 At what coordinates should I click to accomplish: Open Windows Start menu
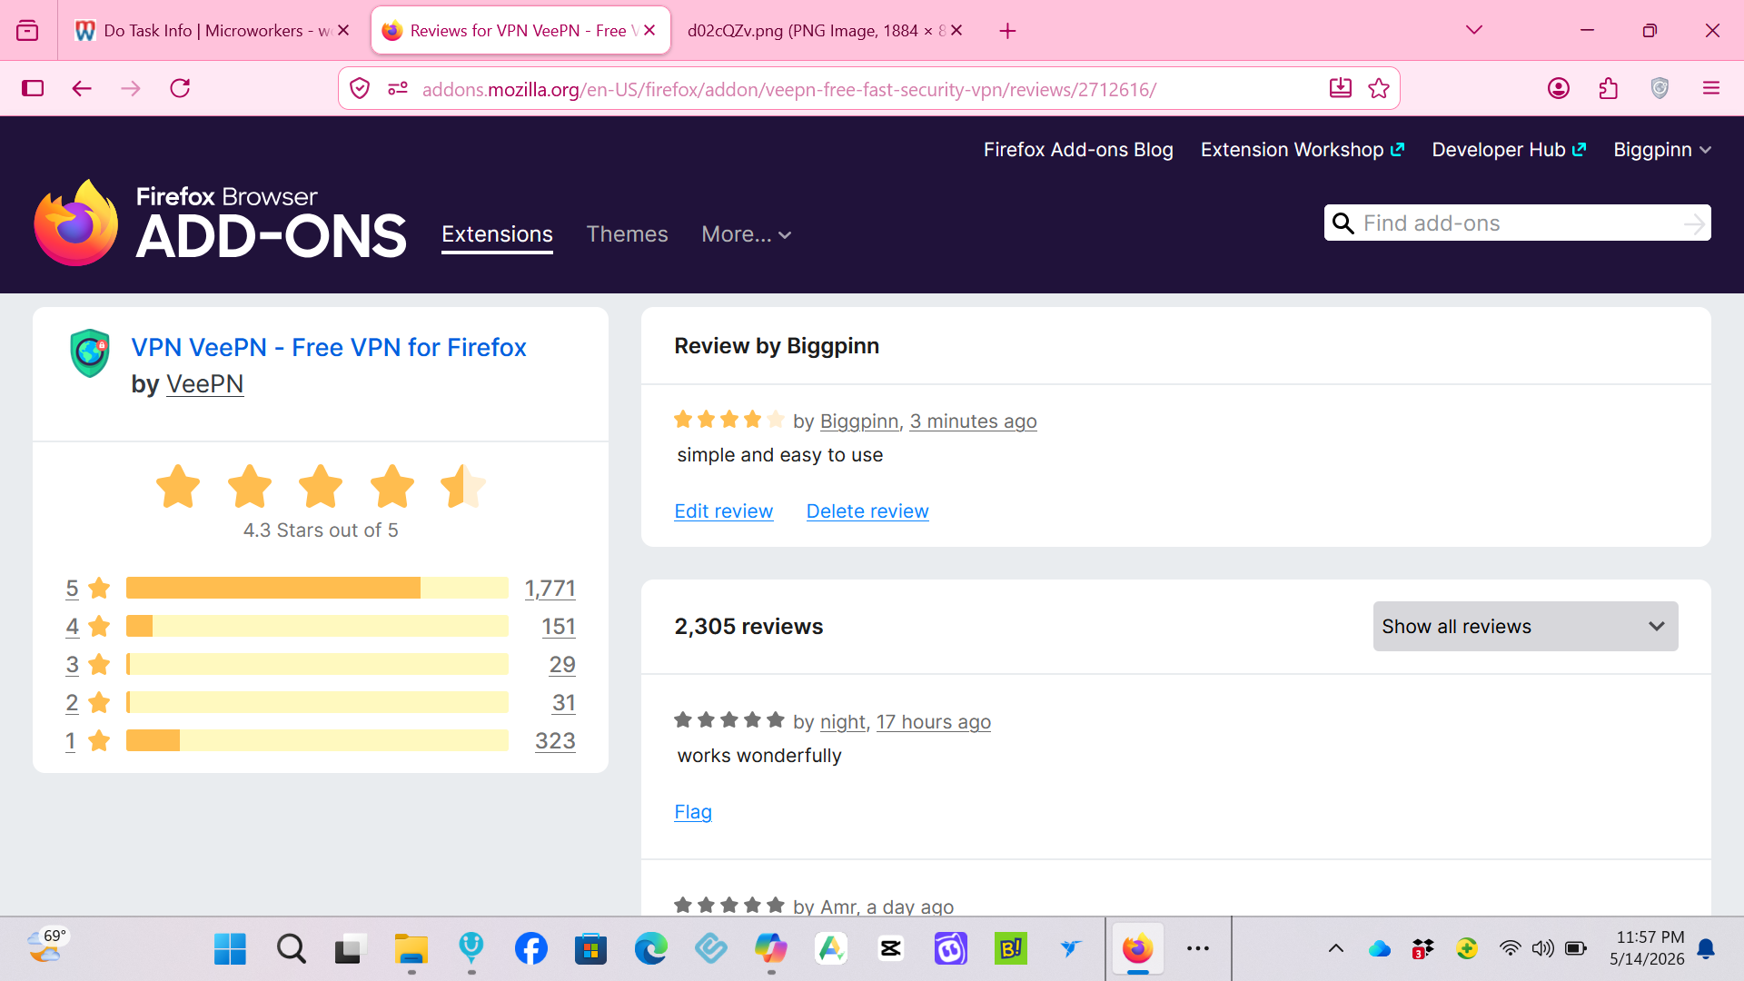[230, 949]
